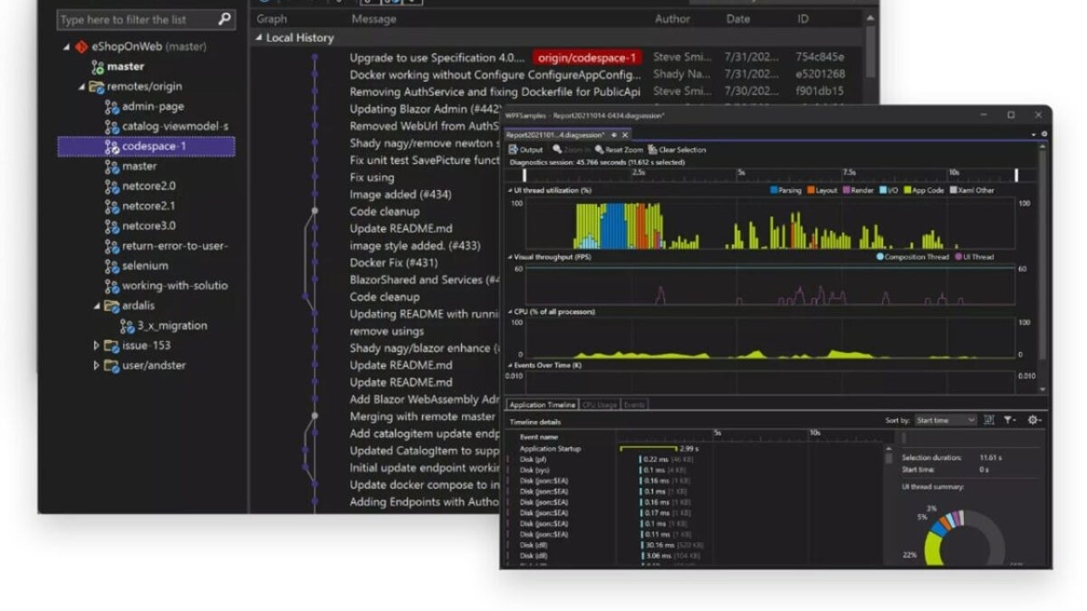
Task: Click the issue-153 folder icon
Action: click(111, 346)
